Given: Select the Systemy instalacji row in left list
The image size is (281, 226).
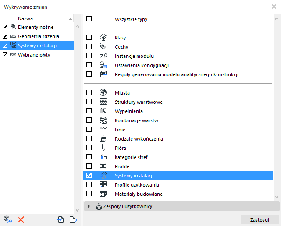Looking at the screenshot, I should pyautogui.click(x=37, y=46).
